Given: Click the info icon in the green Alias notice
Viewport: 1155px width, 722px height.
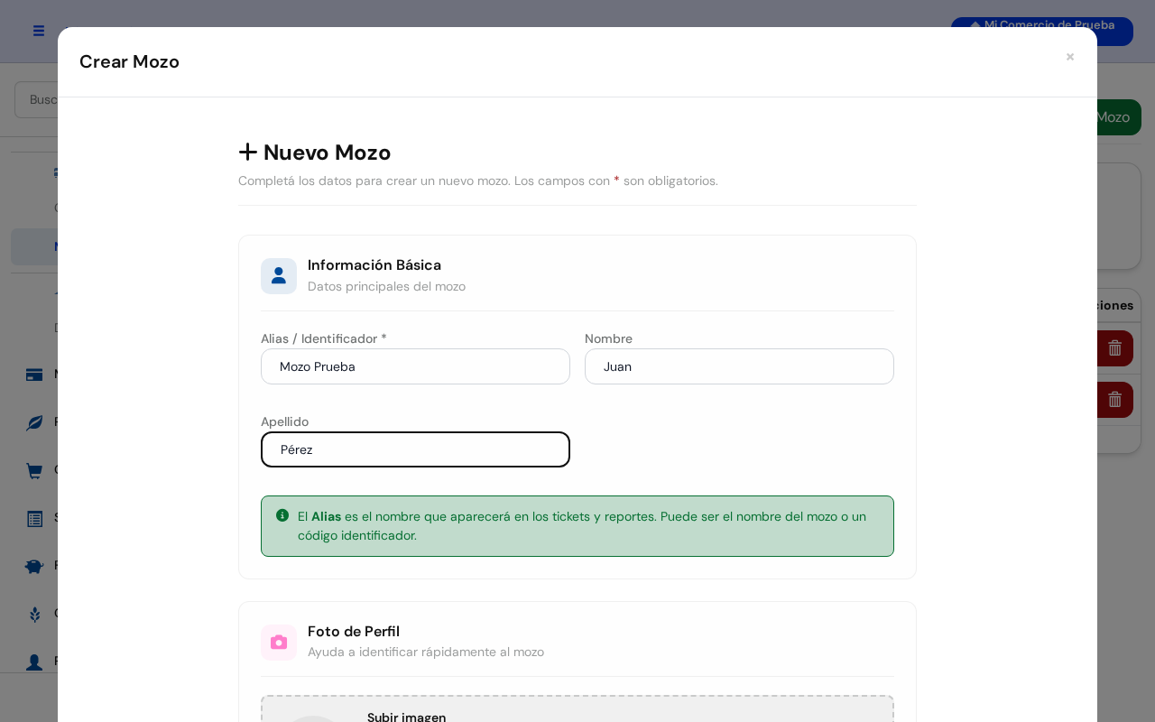Looking at the screenshot, I should (282, 515).
